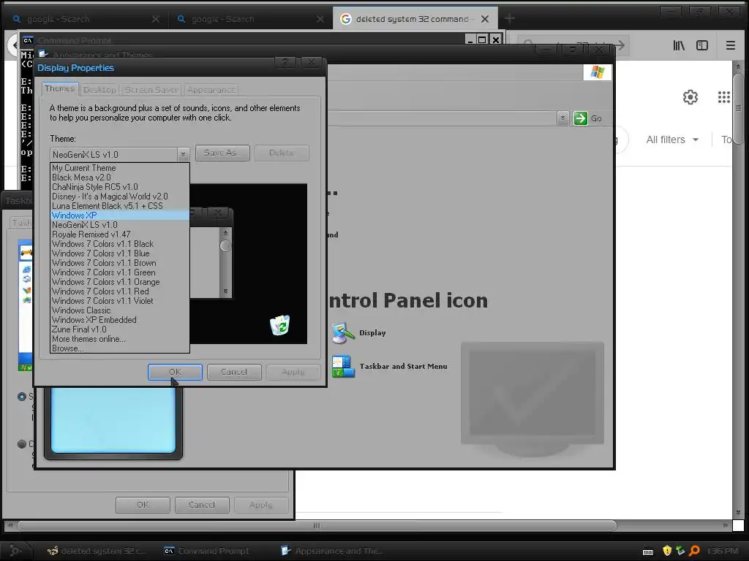Open the Google apps grid
This screenshot has width=749, height=561.
pyautogui.click(x=723, y=97)
